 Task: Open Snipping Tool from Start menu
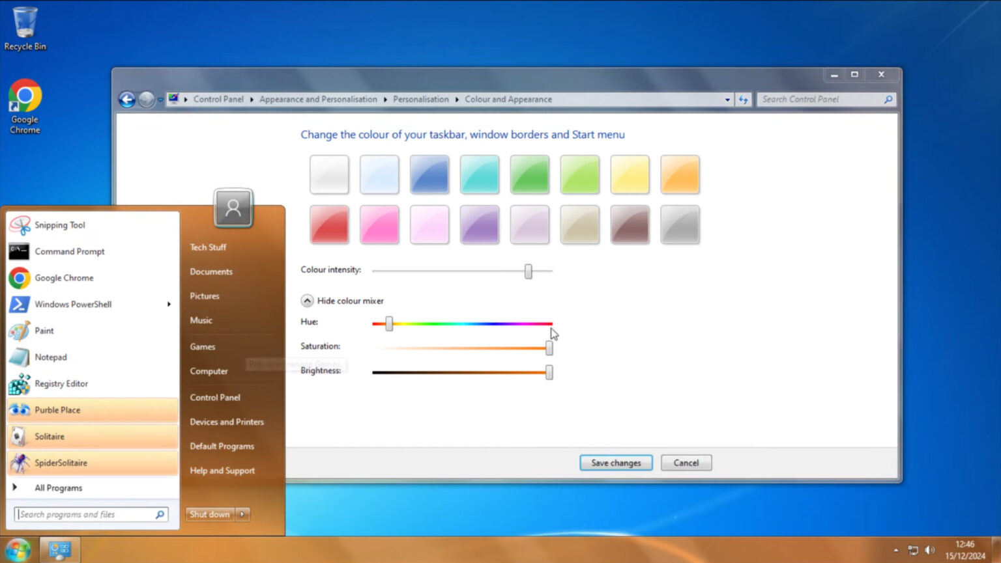click(60, 225)
